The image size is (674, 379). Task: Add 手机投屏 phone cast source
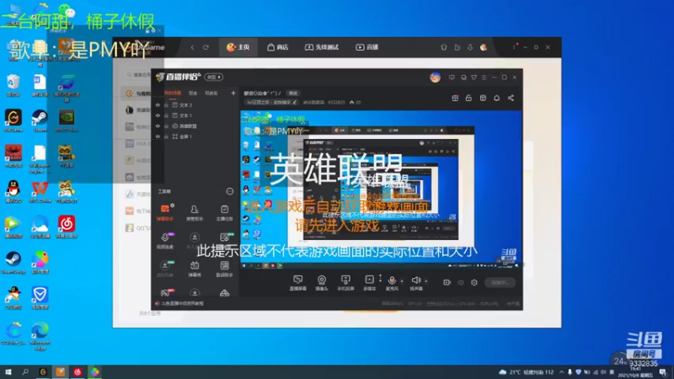pos(345,283)
